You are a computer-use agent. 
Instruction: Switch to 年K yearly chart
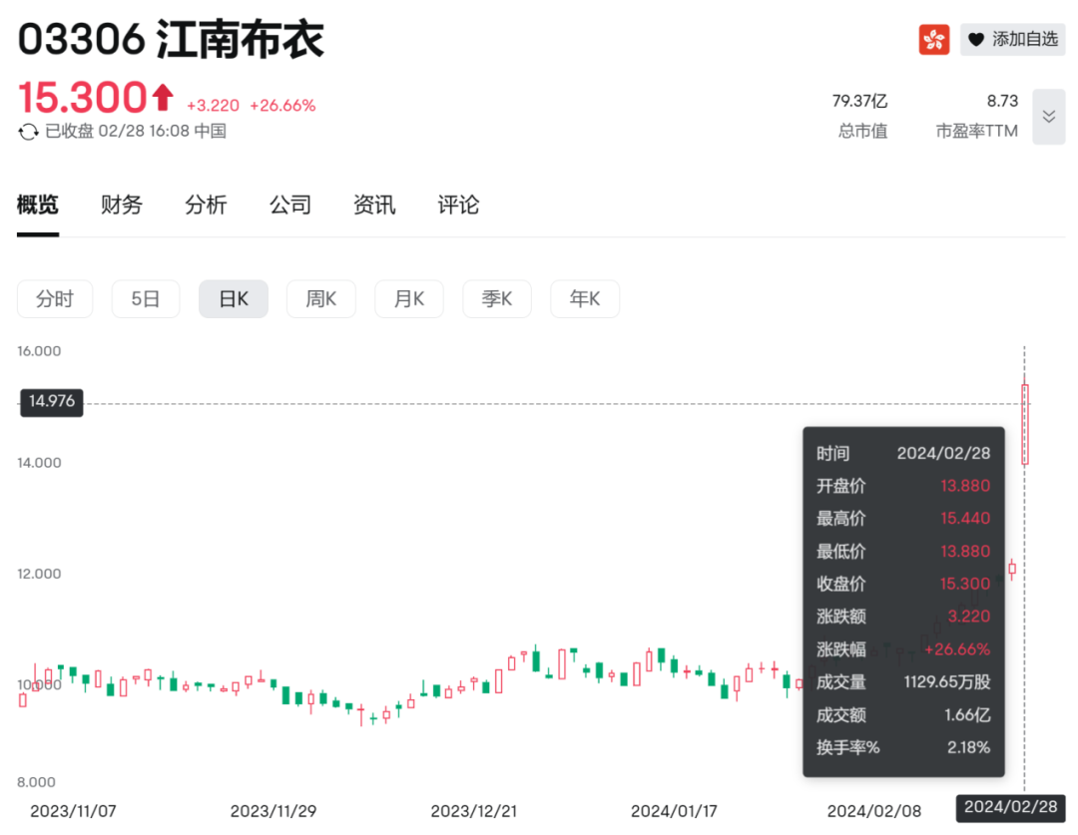point(585,299)
